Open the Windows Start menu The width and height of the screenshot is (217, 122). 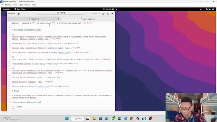click(x=67, y=119)
